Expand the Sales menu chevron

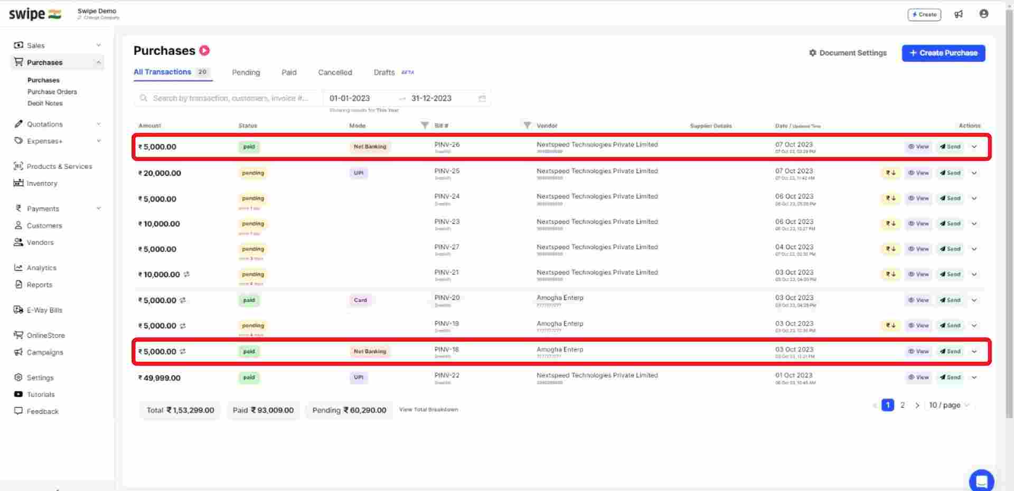click(x=99, y=45)
